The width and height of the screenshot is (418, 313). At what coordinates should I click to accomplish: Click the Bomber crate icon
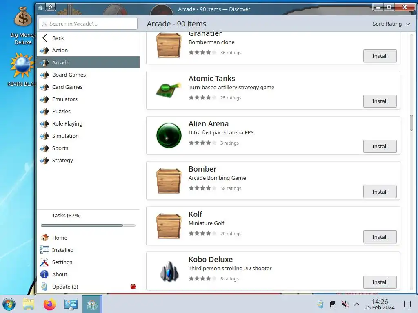169,181
